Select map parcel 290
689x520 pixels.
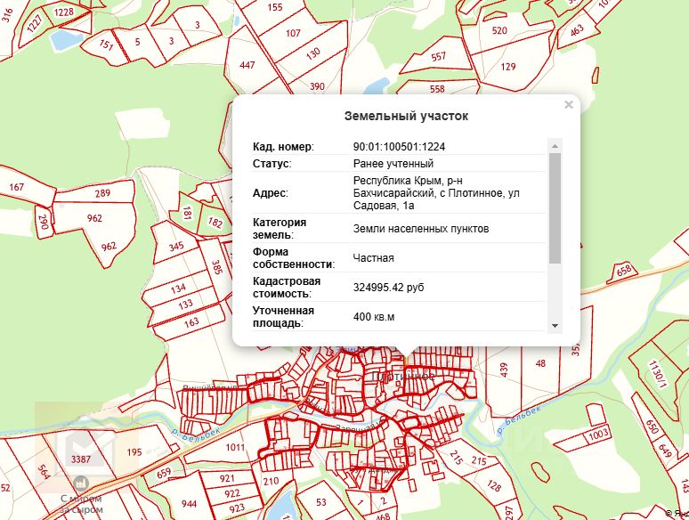pos(44,222)
